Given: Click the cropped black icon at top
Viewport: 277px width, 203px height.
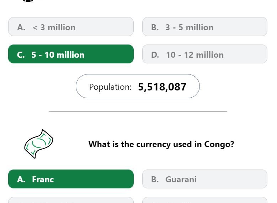Looking at the screenshot, I should click(28, 1).
